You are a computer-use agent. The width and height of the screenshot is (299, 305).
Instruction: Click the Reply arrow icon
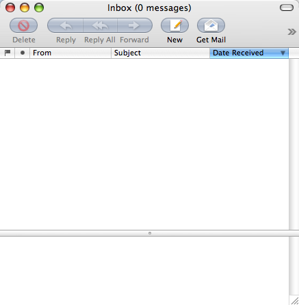(x=66, y=25)
